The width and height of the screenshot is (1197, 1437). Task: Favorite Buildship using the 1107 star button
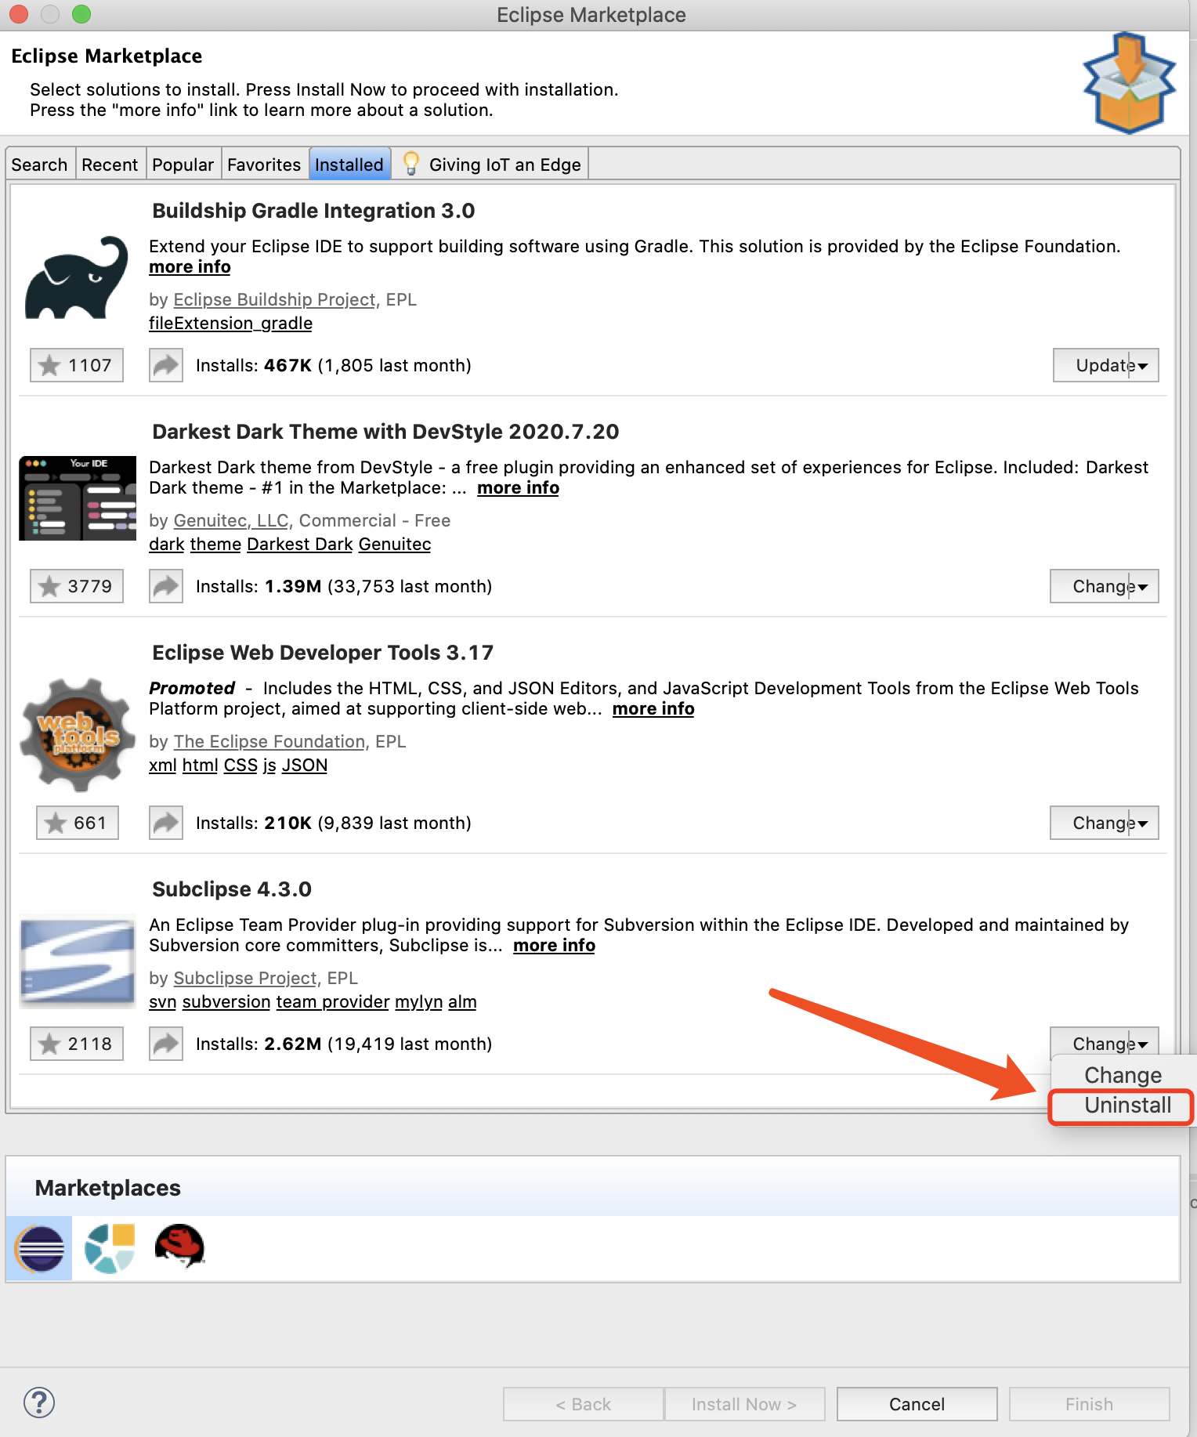click(x=77, y=365)
